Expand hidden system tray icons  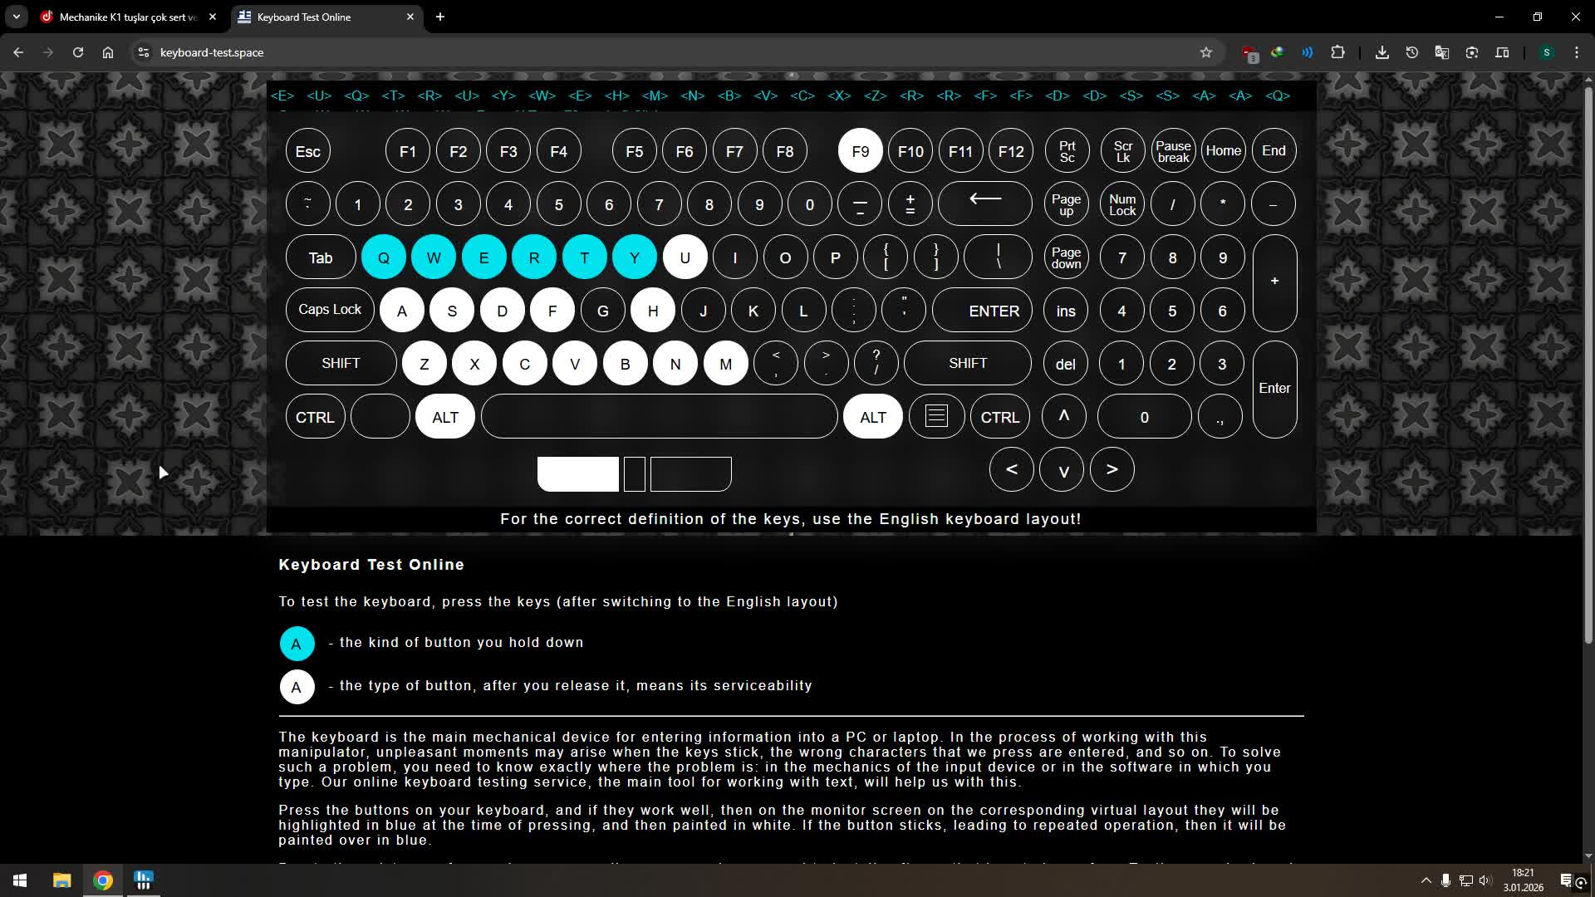pyautogui.click(x=1426, y=880)
